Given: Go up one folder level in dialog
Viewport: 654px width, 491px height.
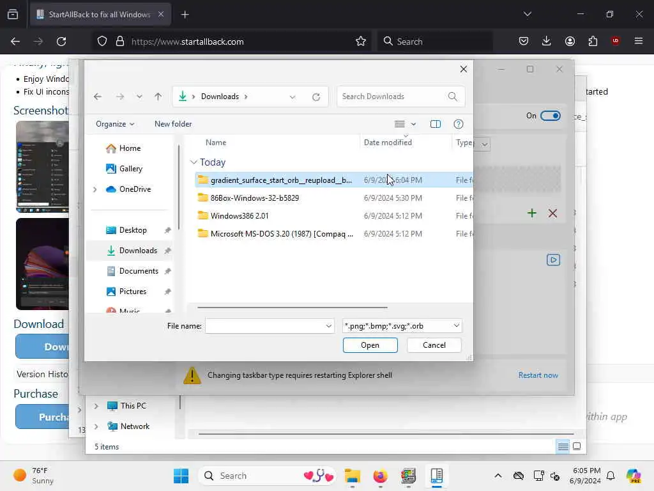Looking at the screenshot, I should (x=158, y=97).
